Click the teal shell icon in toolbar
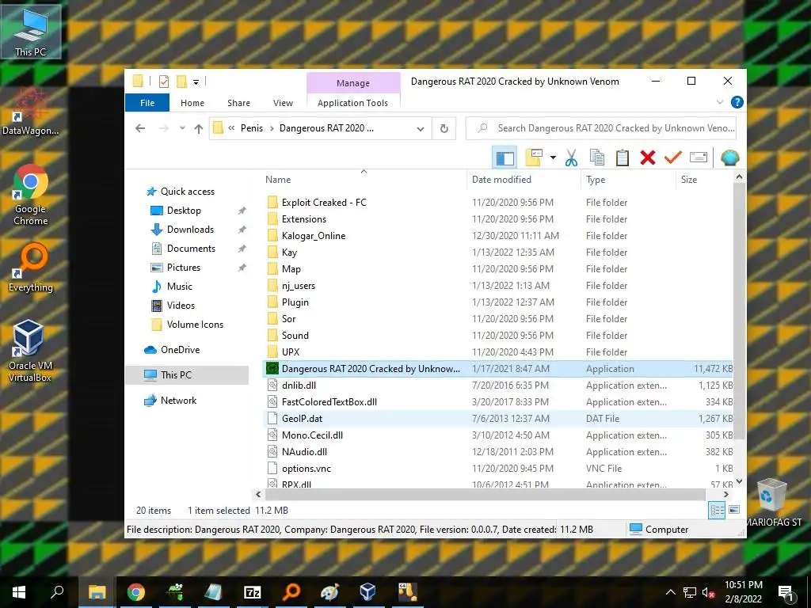The width and height of the screenshot is (811, 608). 729,158
